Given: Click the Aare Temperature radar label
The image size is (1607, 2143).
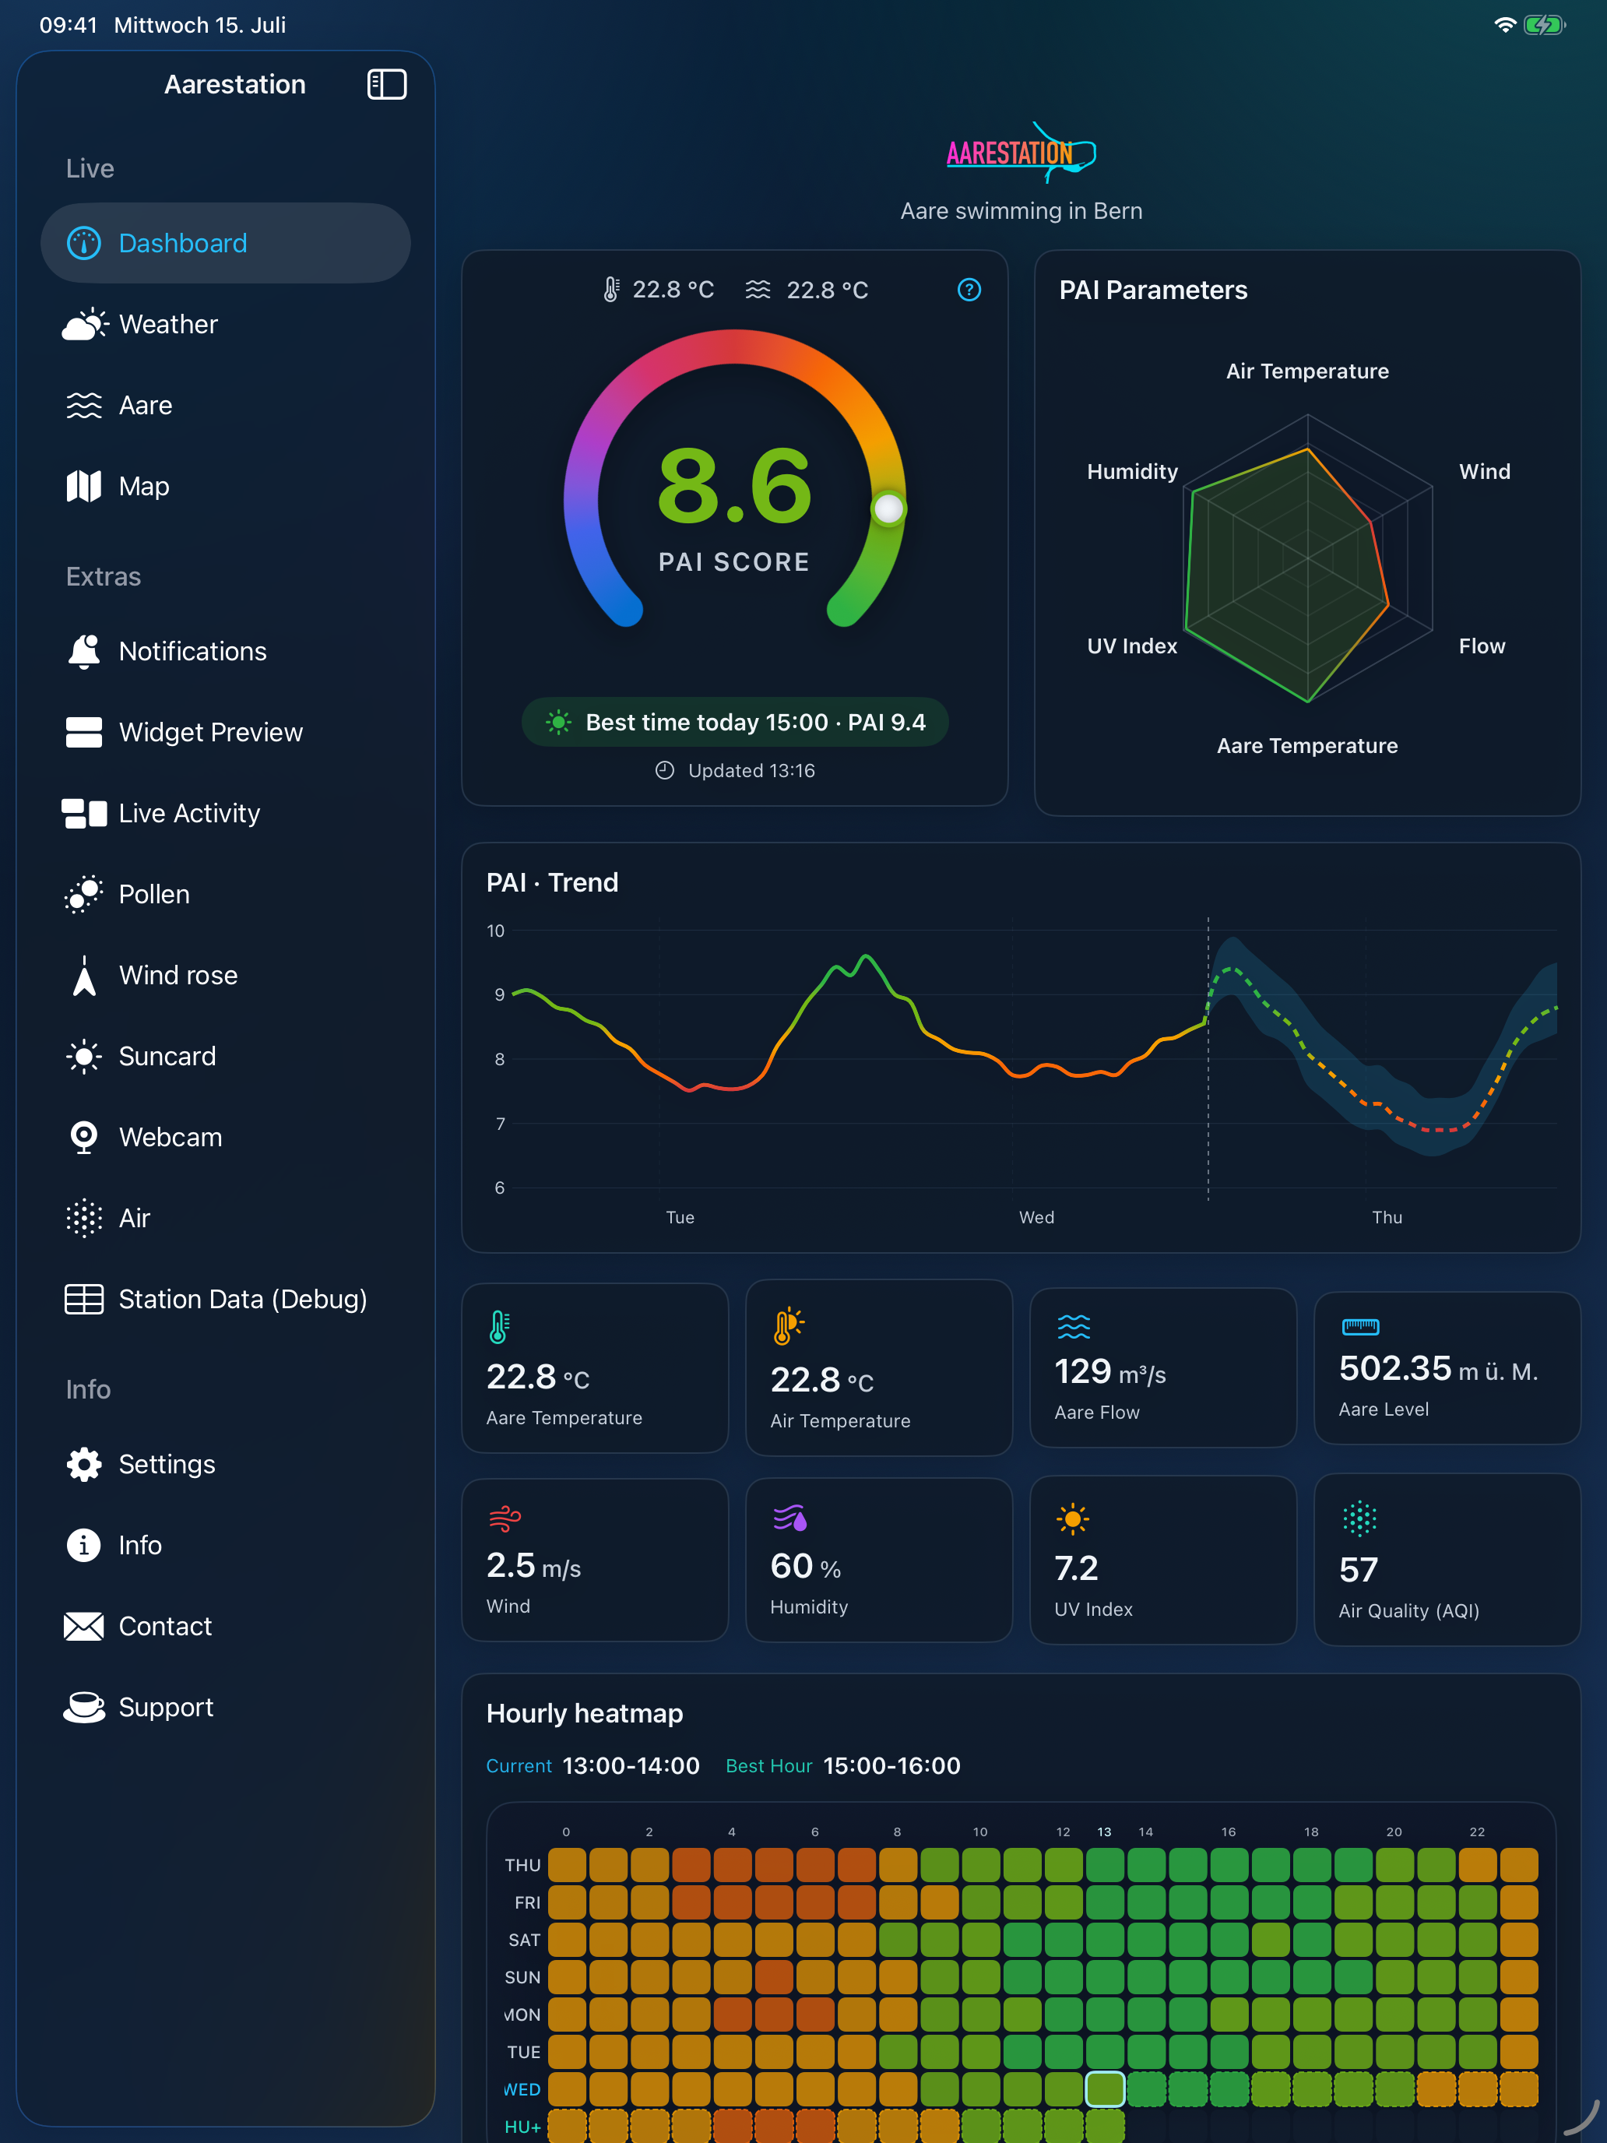Looking at the screenshot, I should tap(1306, 746).
